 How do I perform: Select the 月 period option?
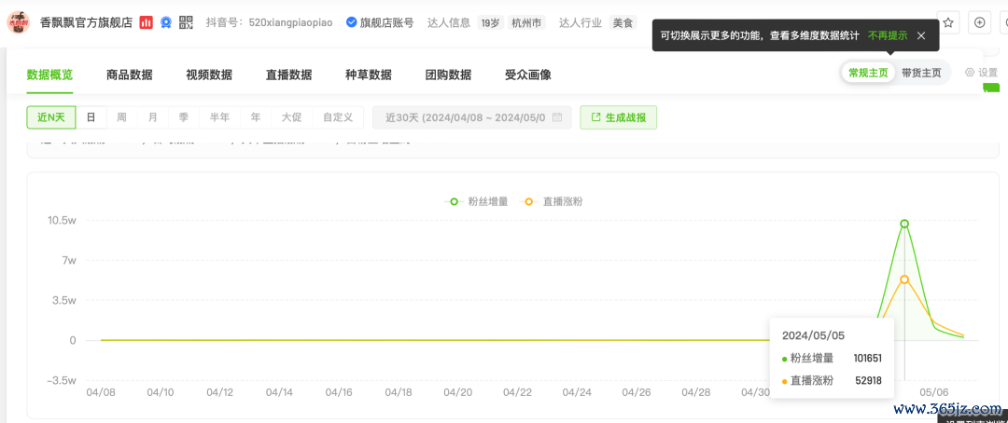tap(152, 117)
